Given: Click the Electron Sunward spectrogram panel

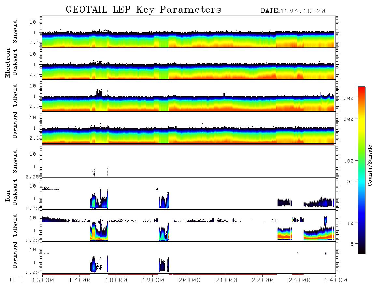Looking at the screenshot, I should click(x=189, y=32).
